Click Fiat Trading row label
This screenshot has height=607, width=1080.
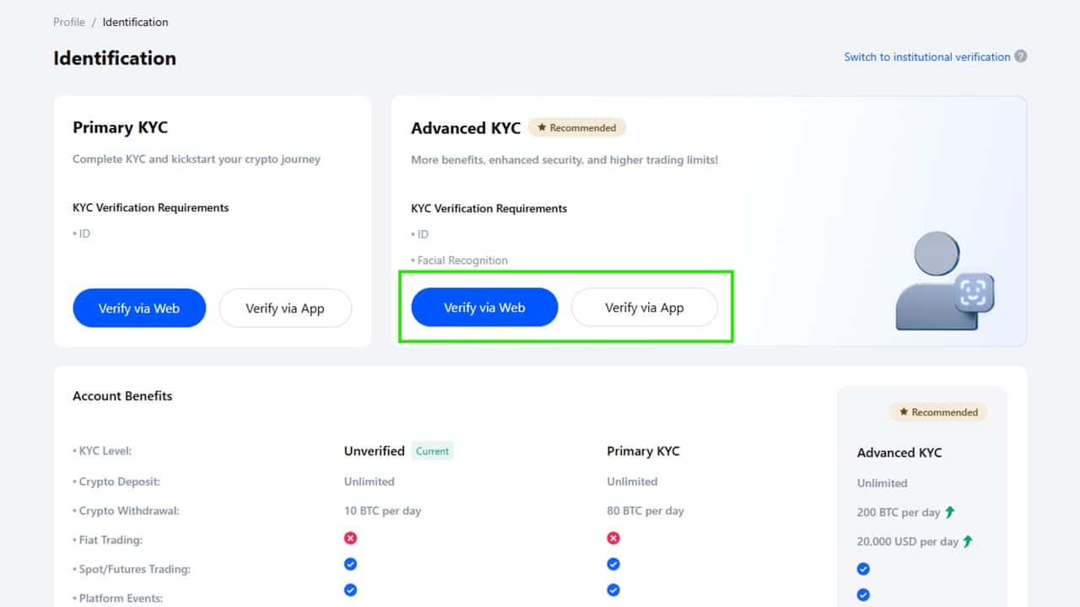[108, 540]
